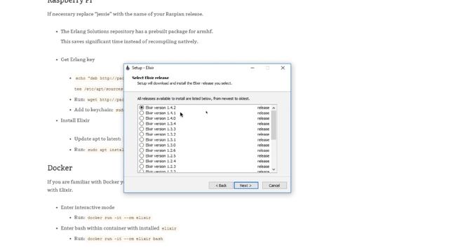Click 'Update apt to latest:' bullet text
This screenshot has height=252, width=449.
pyautogui.click(x=98, y=139)
